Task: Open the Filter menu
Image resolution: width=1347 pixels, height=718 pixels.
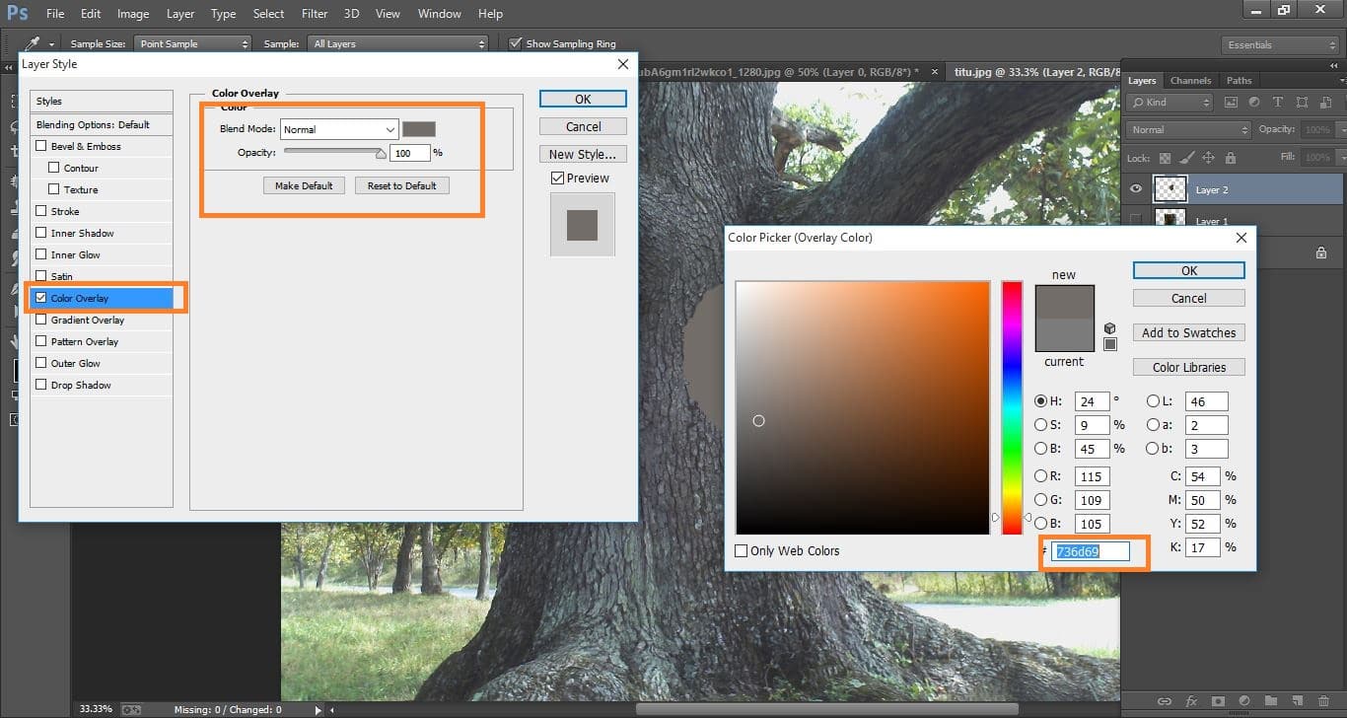Action: click(x=314, y=13)
